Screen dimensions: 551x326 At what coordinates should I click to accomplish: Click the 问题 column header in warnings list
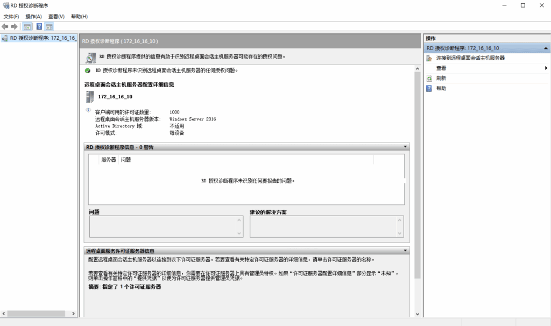click(x=126, y=160)
